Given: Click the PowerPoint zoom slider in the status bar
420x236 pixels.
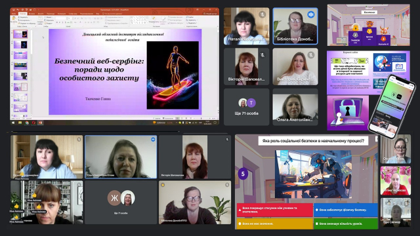Looking at the screenshot, I should 201,118.
